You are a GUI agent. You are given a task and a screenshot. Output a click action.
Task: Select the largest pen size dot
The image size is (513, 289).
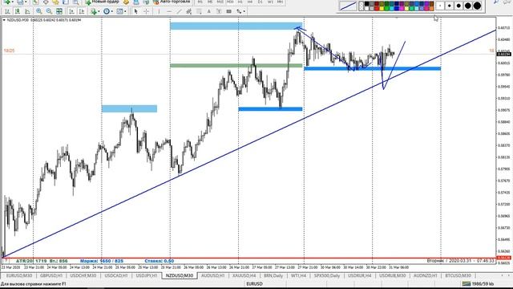(x=477, y=6)
